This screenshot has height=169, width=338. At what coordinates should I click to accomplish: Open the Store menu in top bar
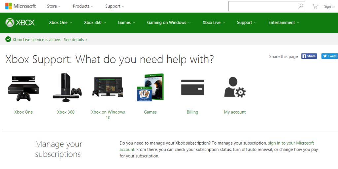(54, 6)
